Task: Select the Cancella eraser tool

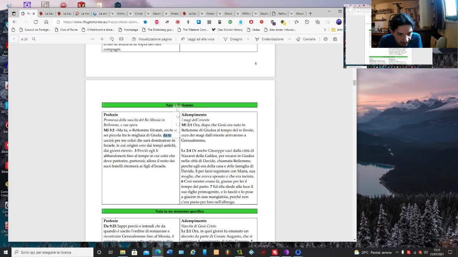Action: tap(306, 39)
